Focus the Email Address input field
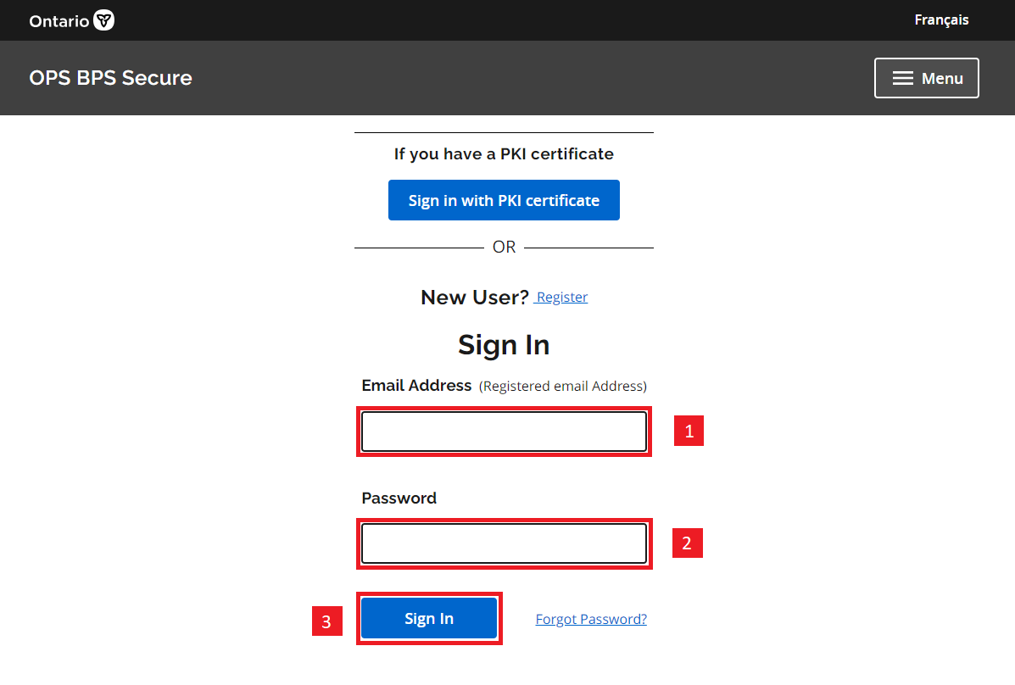Screen dimensions: 1015x685 pos(504,432)
